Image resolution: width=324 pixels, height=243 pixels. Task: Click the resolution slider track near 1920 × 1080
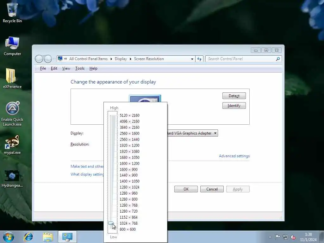pyautogui.click(x=113, y=152)
